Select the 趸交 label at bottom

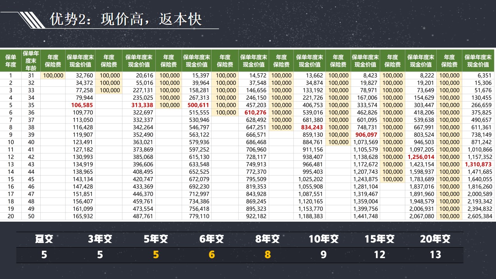click(44, 239)
